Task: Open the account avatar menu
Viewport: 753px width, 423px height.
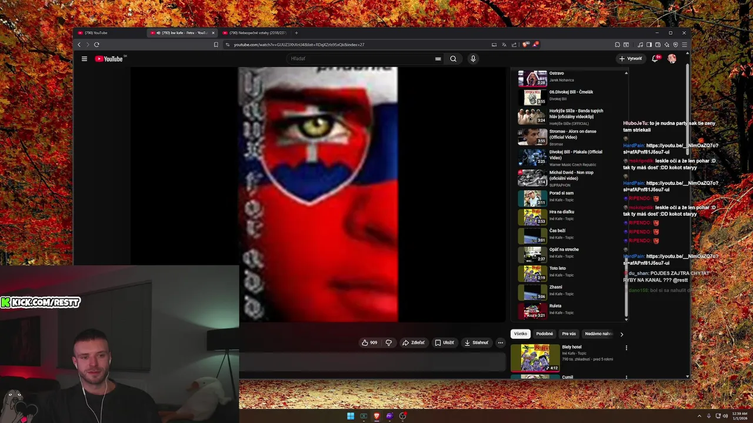Action: pos(672,59)
